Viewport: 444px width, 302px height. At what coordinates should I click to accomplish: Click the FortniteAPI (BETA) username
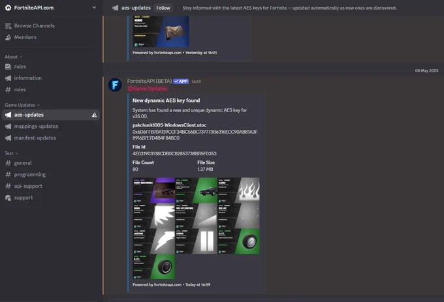coord(150,81)
